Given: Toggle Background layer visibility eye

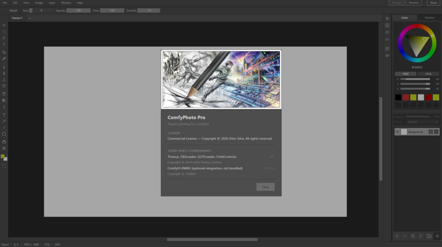Looking at the screenshot, I should [x=398, y=132].
